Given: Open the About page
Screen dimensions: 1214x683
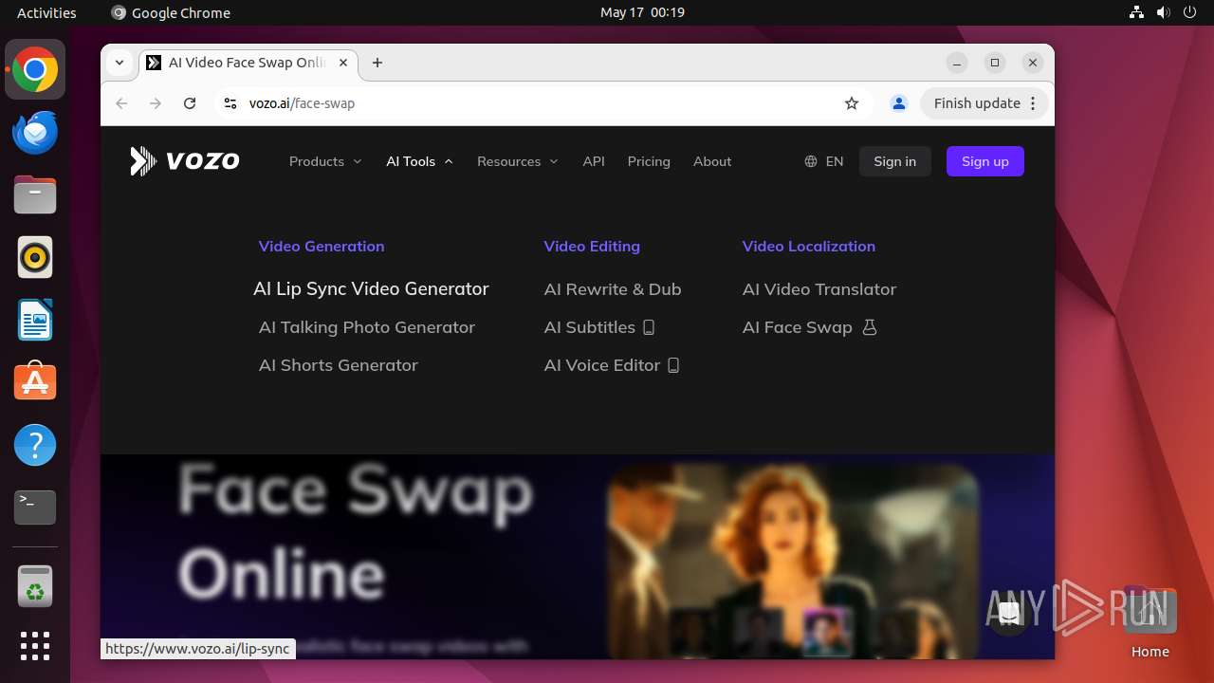Looking at the screenshot, I should coord(712,161).
